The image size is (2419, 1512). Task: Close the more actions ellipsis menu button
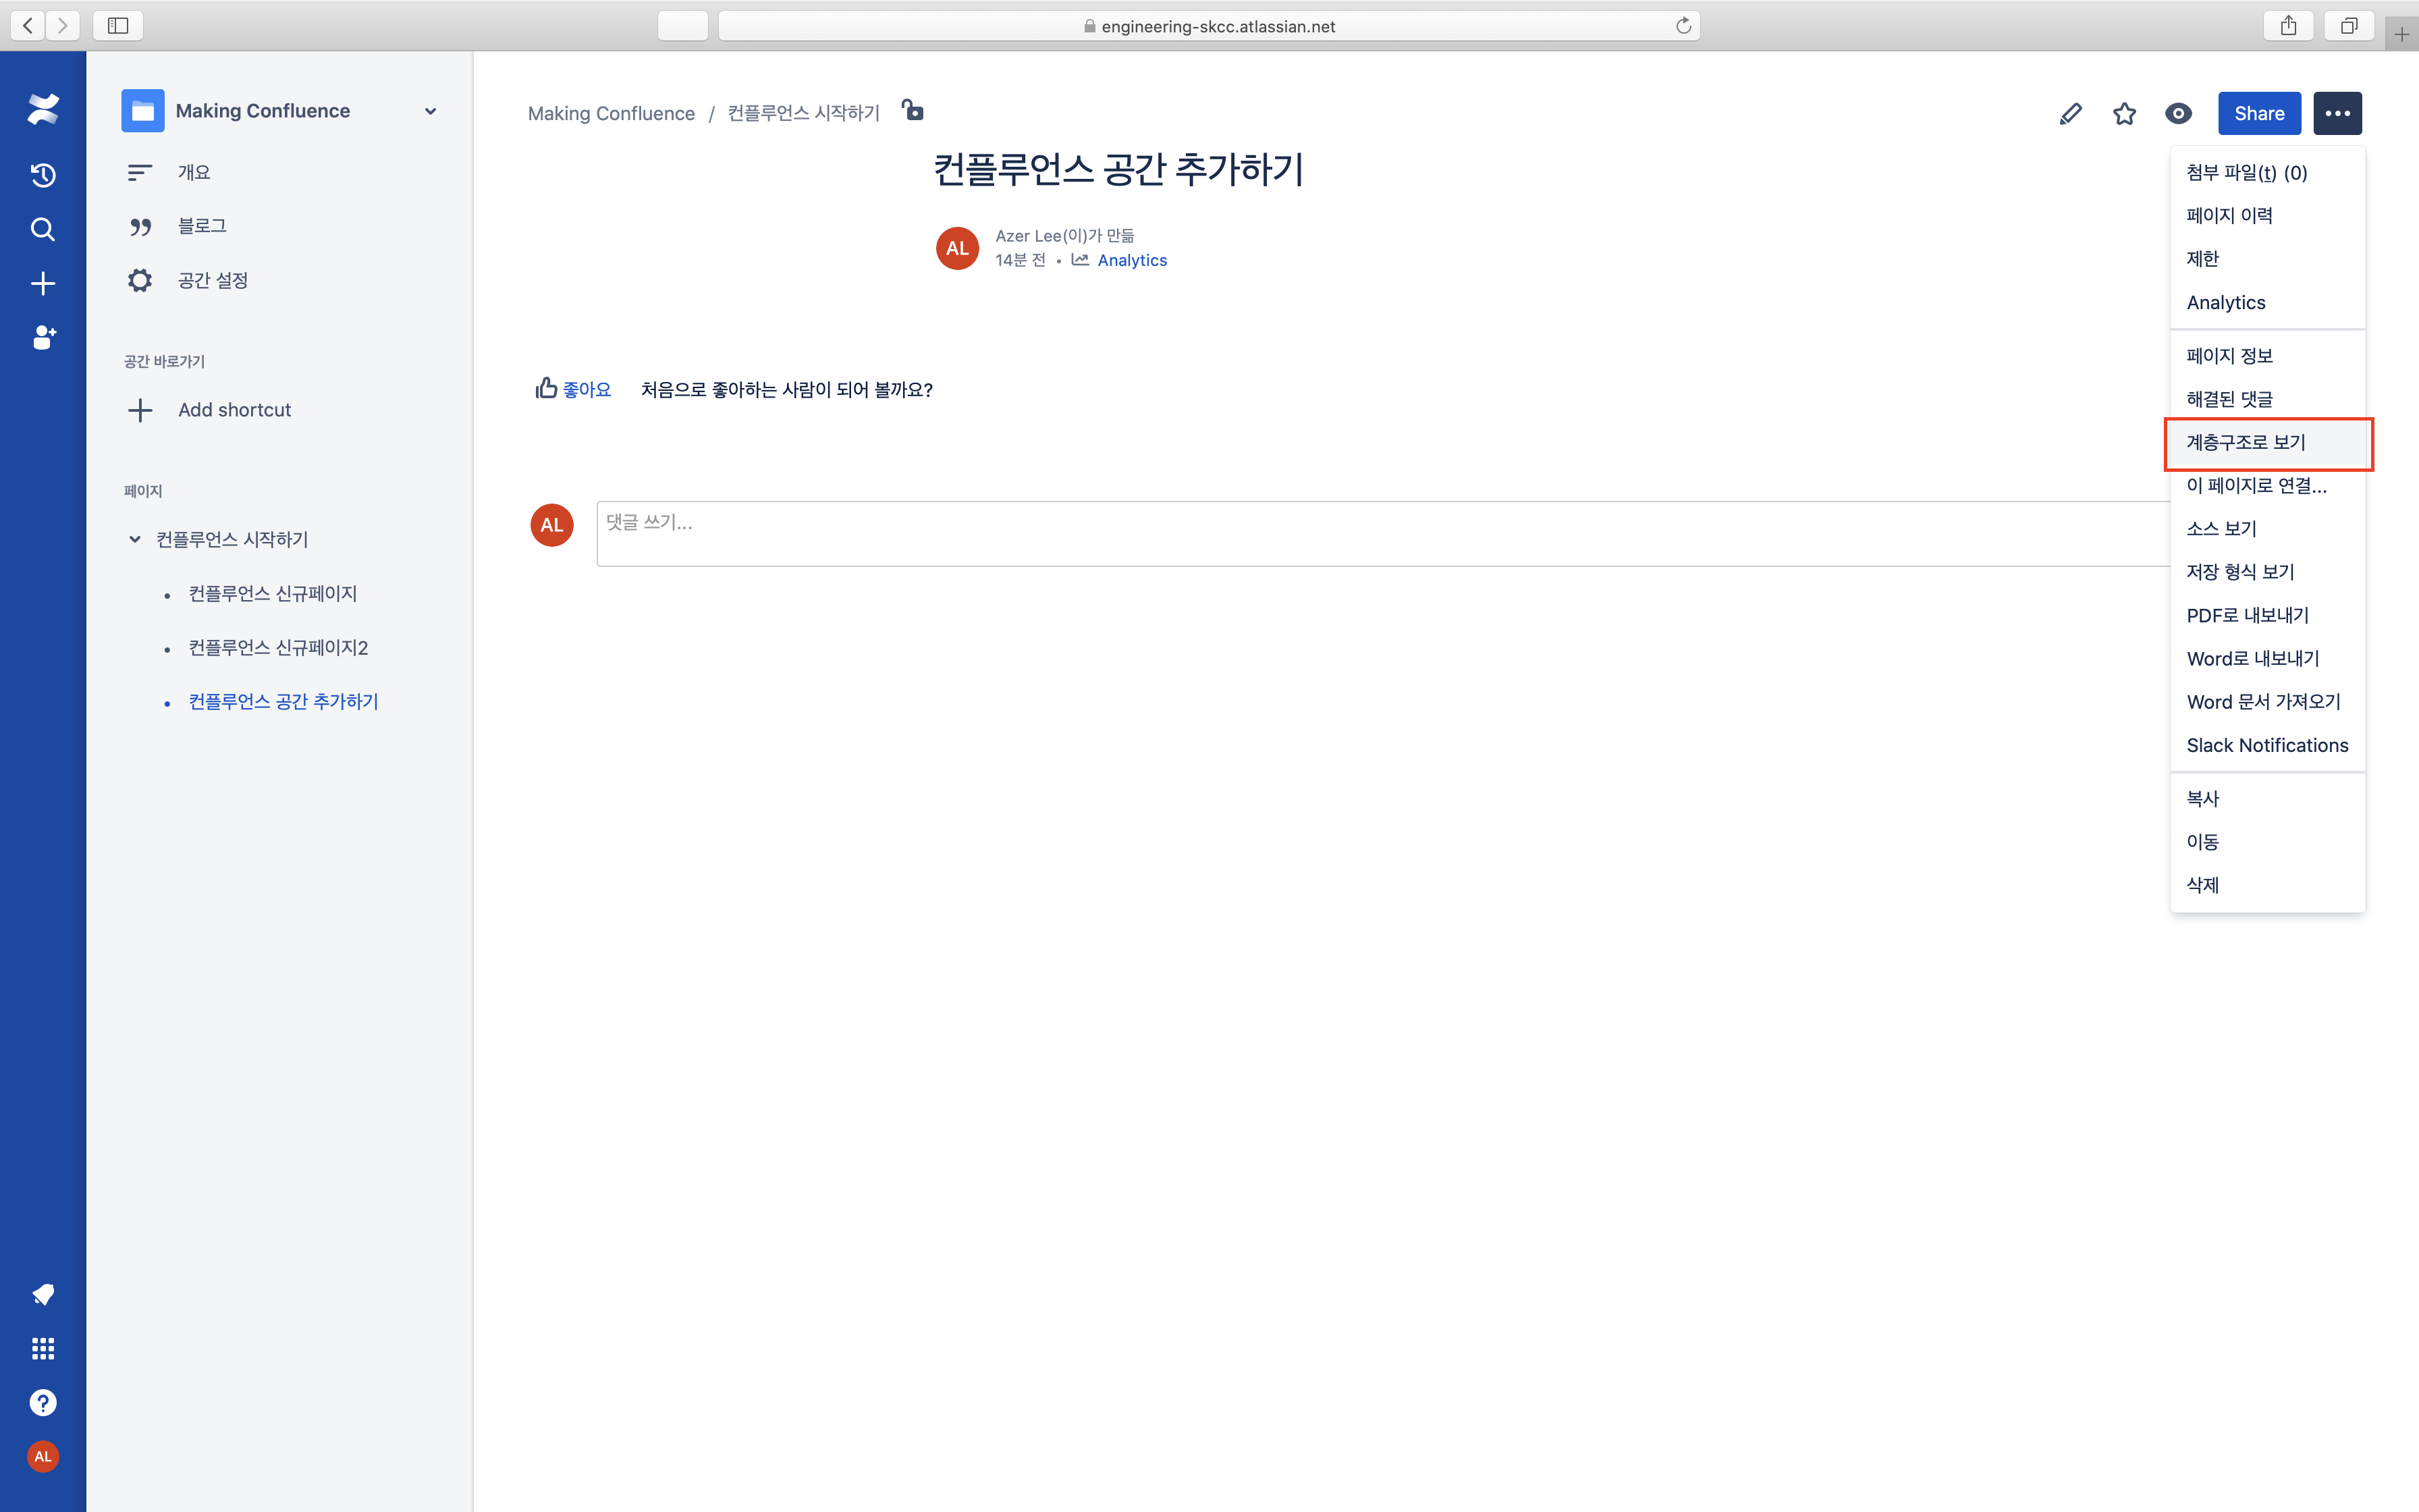click(2337, 113)
